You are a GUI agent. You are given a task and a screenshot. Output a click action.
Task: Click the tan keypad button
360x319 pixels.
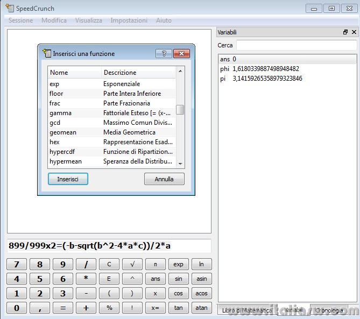[179, 308]
